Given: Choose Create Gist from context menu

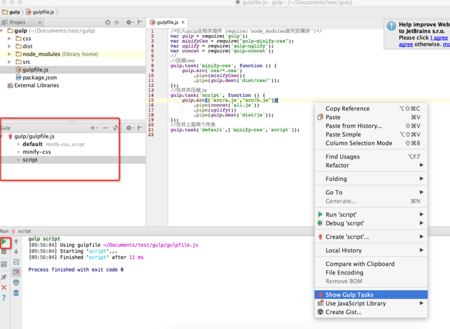Looking at the screenshot, I should 371,312.
